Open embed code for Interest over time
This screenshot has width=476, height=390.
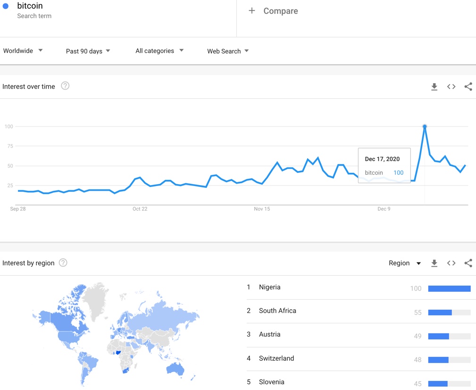click(x=451, y=86)
